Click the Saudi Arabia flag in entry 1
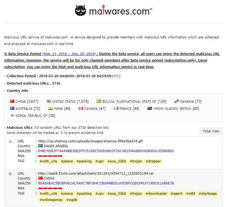 click(40, 146)
